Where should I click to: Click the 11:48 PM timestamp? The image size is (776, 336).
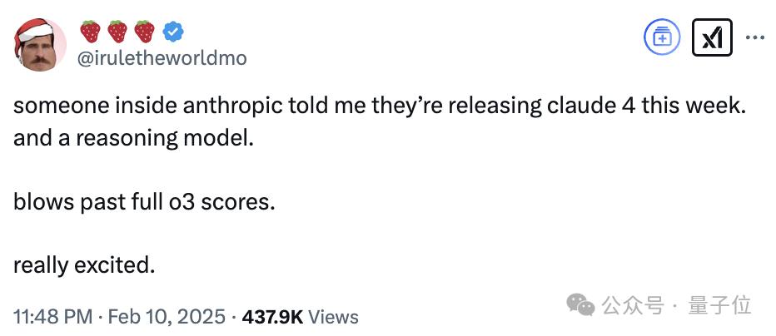coord(52,317)
